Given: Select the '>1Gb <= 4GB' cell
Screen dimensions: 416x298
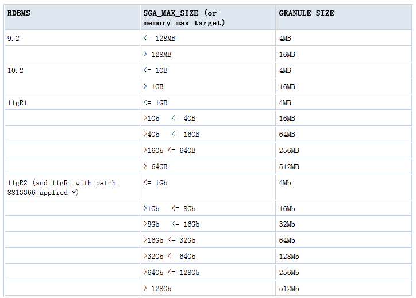Looking at the screenshot, I should point(170,119).
